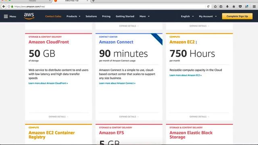Image resolution: width=258 pixels, height=145 pixels.
Task: Expand details on card above Amazon Connect
Action: [129, 26]
